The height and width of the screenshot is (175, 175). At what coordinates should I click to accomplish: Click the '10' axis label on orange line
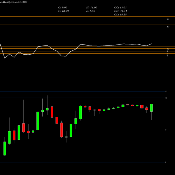pos(168,49)
